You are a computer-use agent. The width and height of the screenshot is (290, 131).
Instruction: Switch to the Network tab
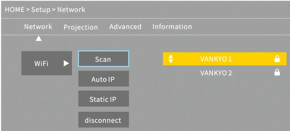38,27
